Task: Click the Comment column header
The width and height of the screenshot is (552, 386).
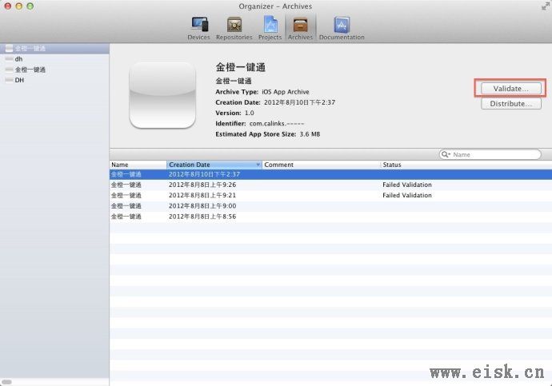Action: click(322, 165)
